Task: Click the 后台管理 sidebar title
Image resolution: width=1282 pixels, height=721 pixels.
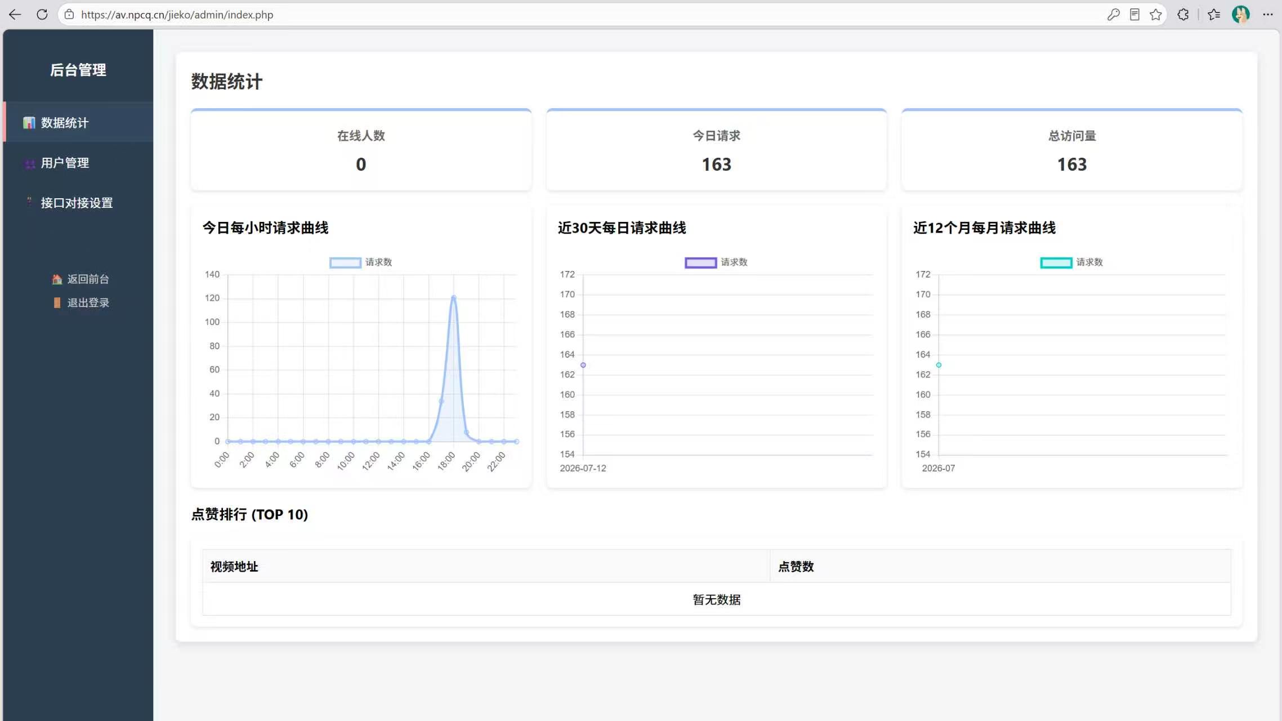Action: pos(78,70)
